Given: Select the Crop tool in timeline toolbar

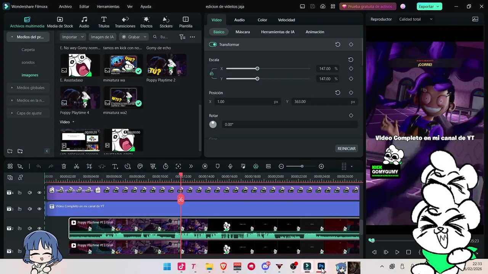Looking at the screenshot, I should tap(89, 166).
